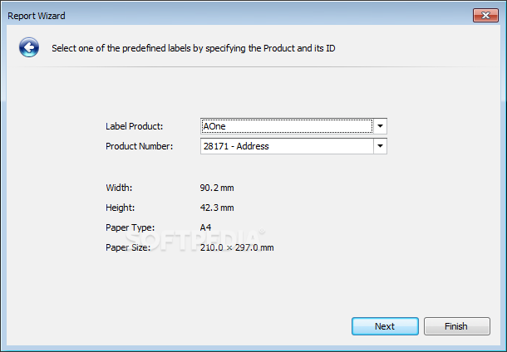Open the Product Number dropdown arrow
Screen dimensions: 507x352
[380, 146]
